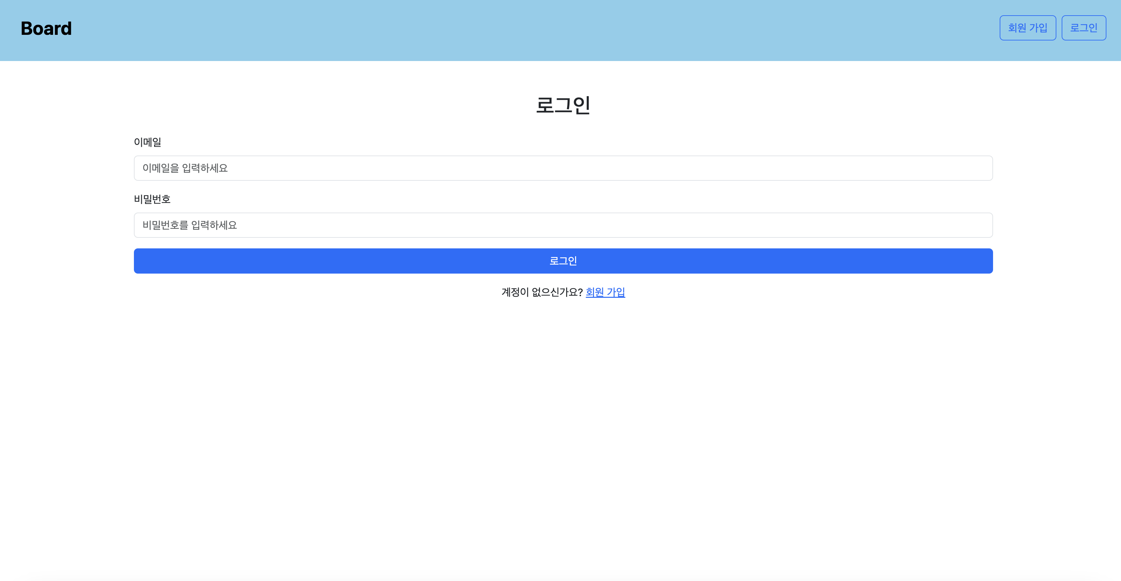
Task: Submit credentials with the wide 로그인 button
Action: click(x=563, y=260)
